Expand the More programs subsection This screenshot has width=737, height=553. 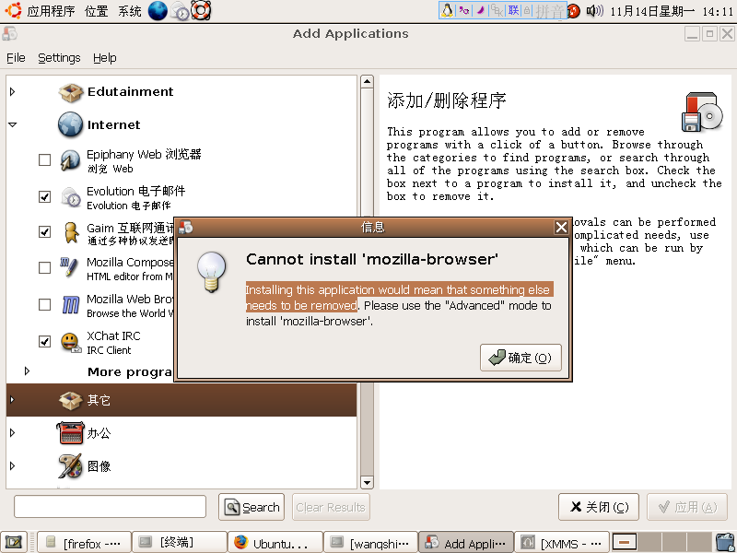click(x=28, y=371)
